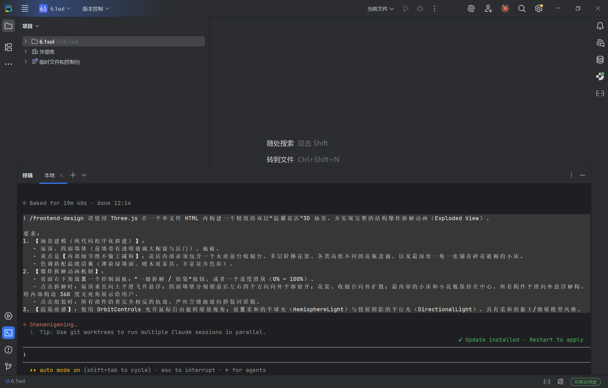The height and width of the screenshot is (388, 608).
Task: Click the Claude prompt input line
Action: (307, 355)
